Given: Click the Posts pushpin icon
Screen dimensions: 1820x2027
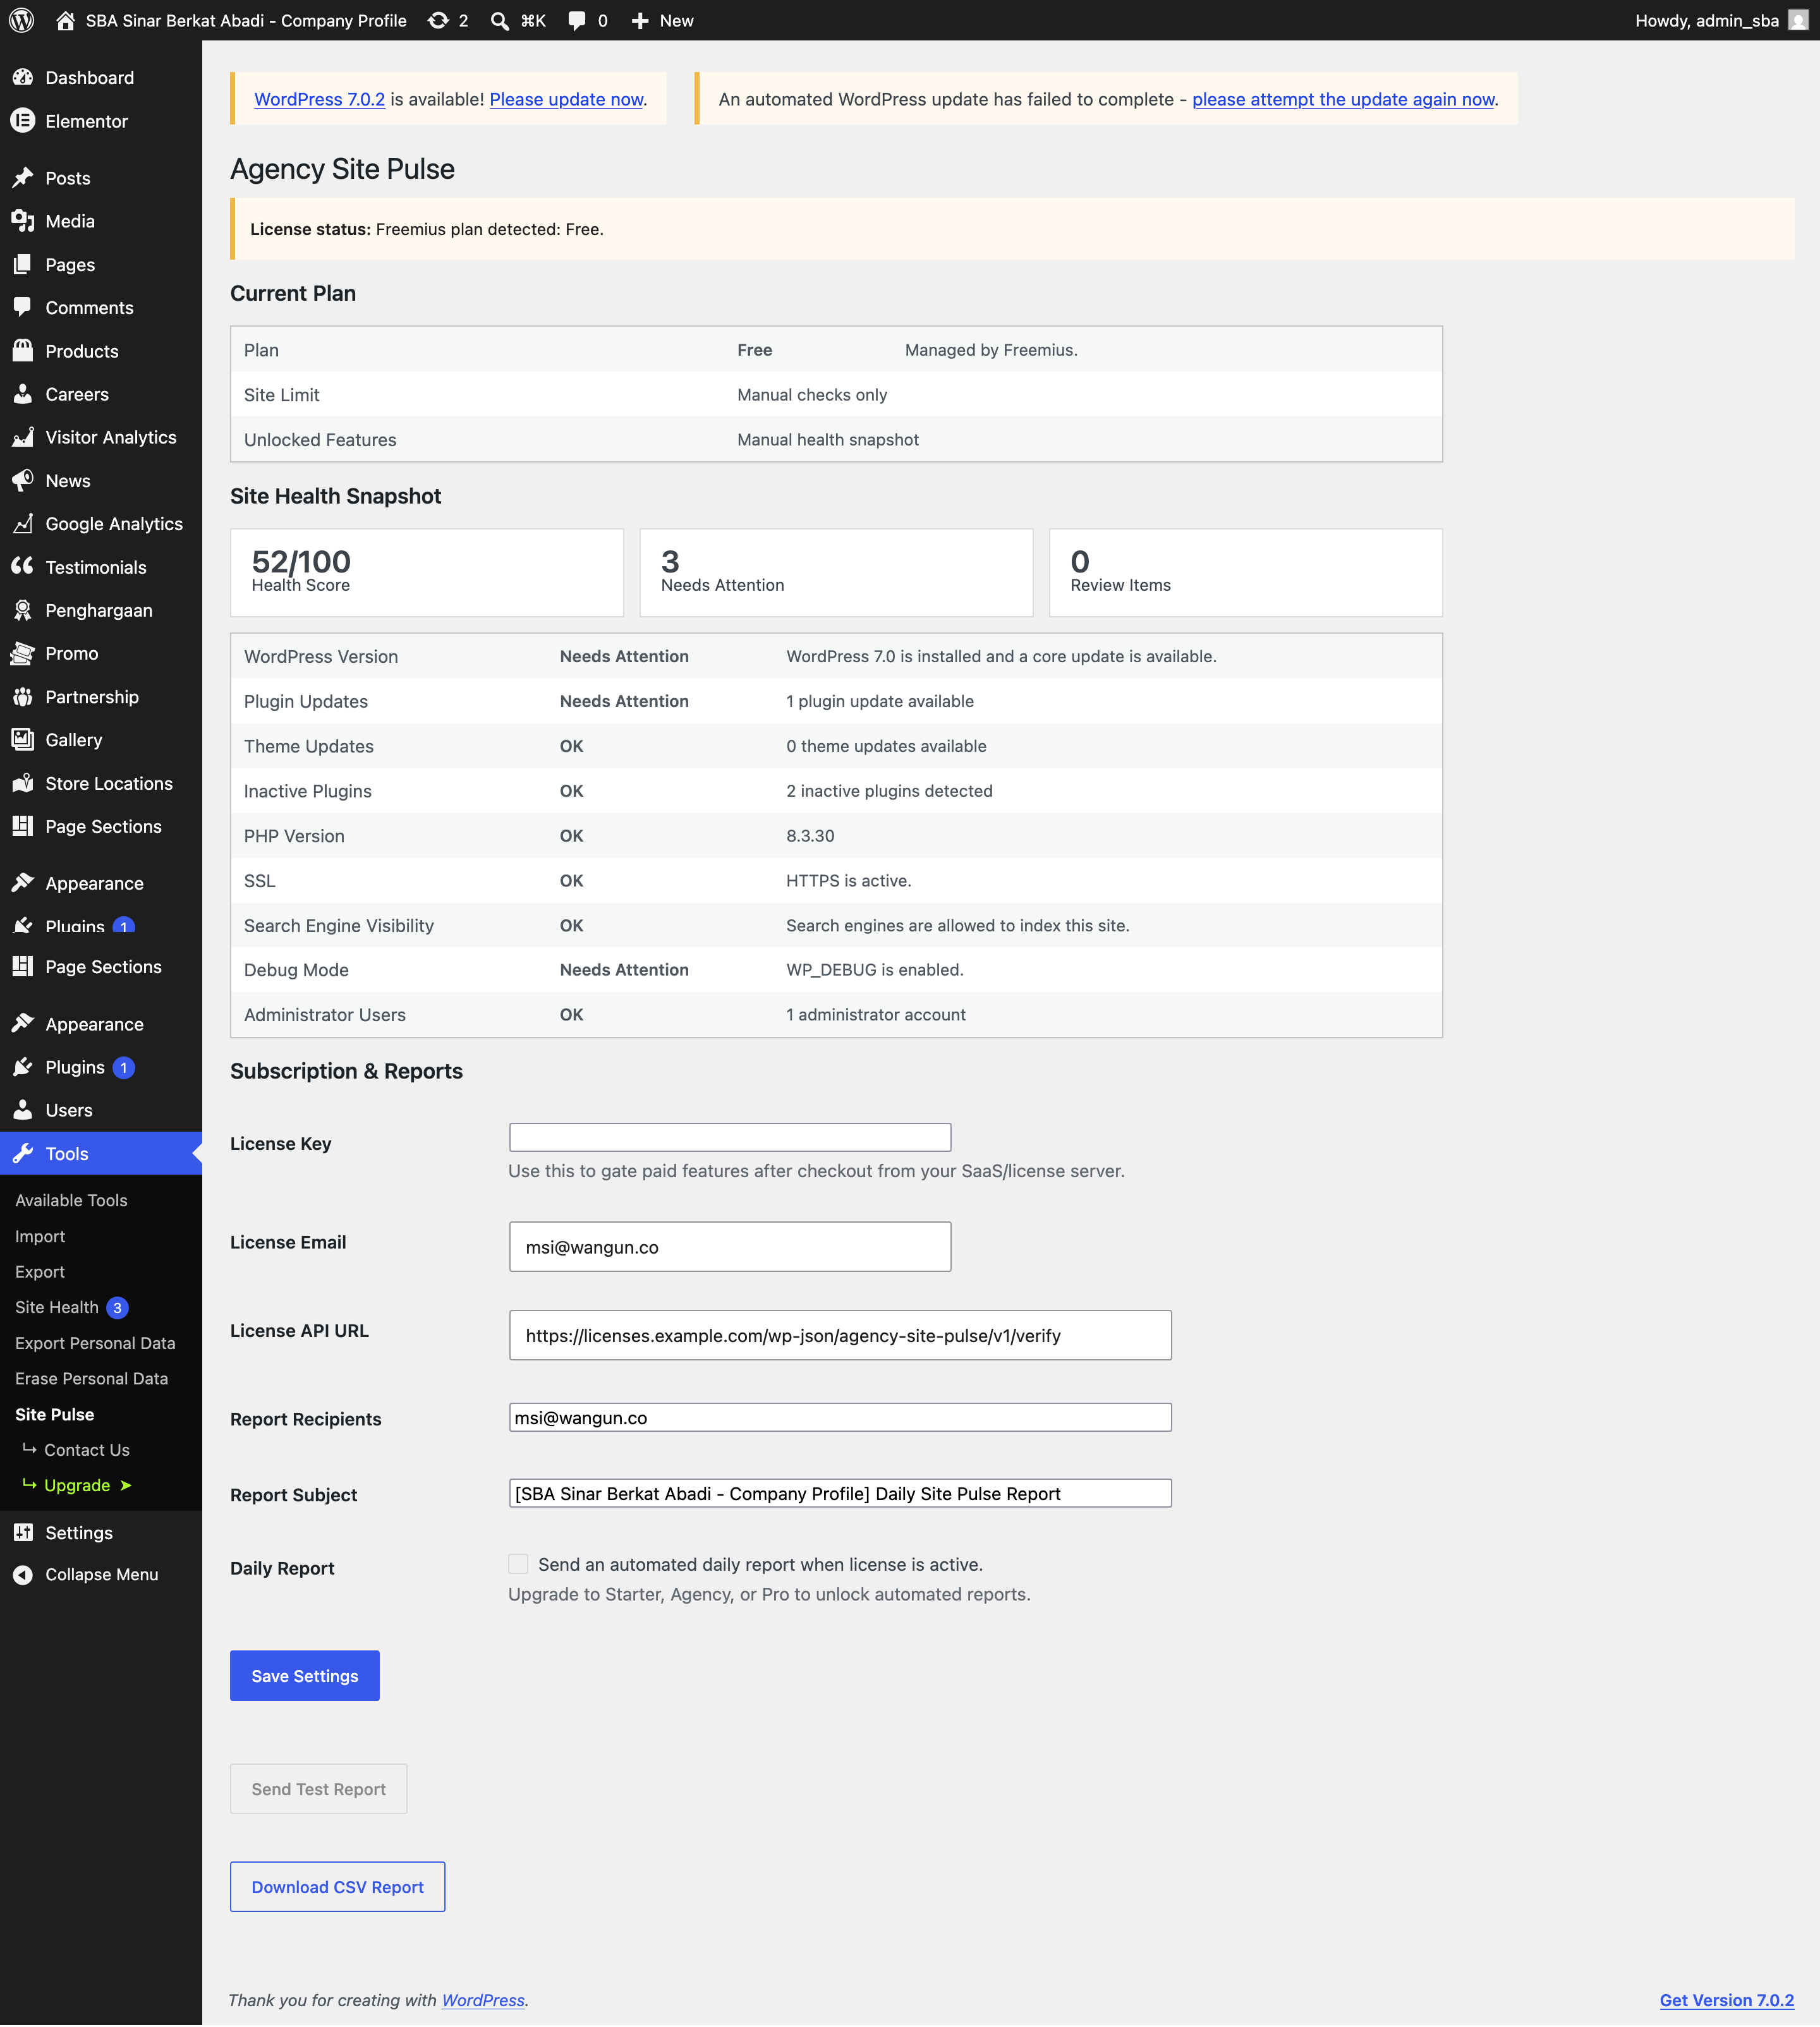Looking at the screenshot, I should tap(22, 178).
